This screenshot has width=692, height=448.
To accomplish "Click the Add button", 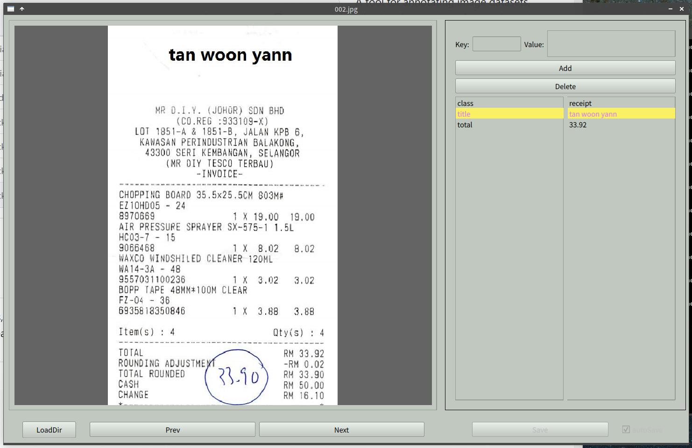I will [565, 68].
